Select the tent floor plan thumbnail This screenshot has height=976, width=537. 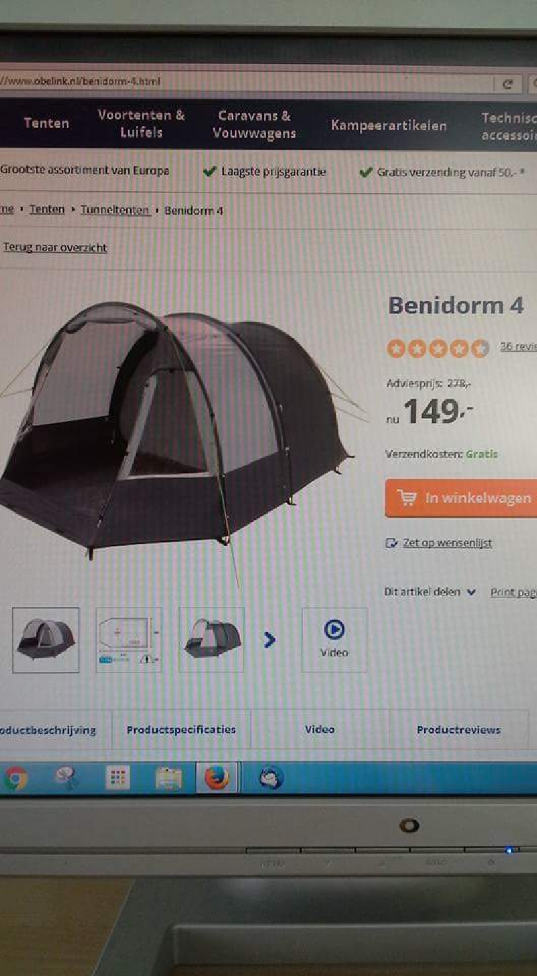[129, 639]
